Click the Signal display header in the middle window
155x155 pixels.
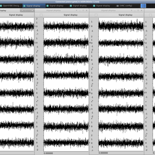tap(71, 15)
